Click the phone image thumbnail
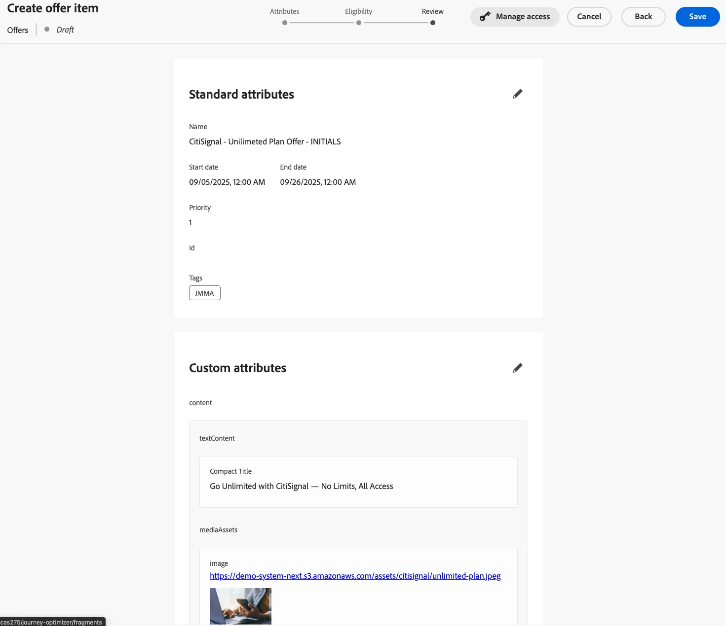Image resolution: width=726 pixels, height=626 pixels. [240, 606]
